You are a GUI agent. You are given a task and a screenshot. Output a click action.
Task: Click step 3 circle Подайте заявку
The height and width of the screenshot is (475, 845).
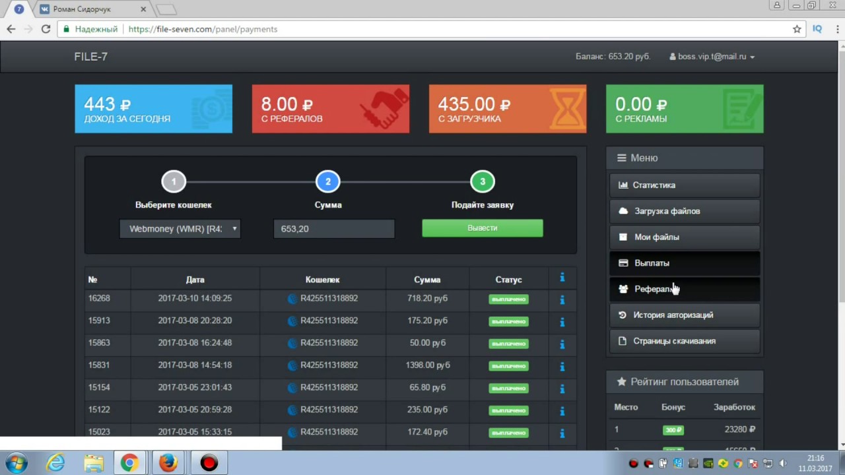click(483, 181)
